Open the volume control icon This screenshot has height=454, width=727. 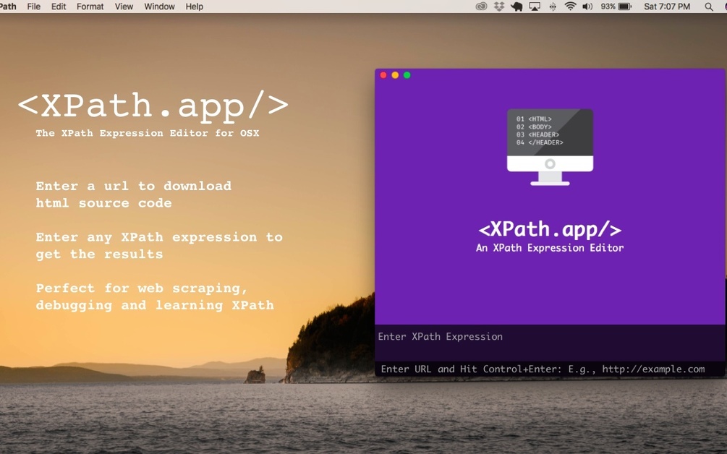tap(587, 7)
